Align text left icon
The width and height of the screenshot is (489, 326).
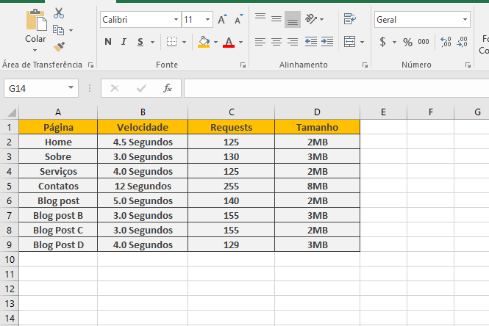(260, 42)
